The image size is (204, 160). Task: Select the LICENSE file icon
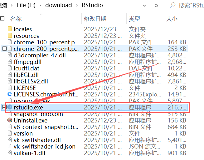(10, 87)
